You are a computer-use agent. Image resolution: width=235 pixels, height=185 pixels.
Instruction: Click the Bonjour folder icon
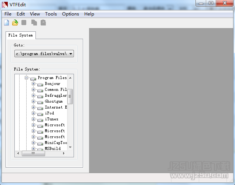40,85
